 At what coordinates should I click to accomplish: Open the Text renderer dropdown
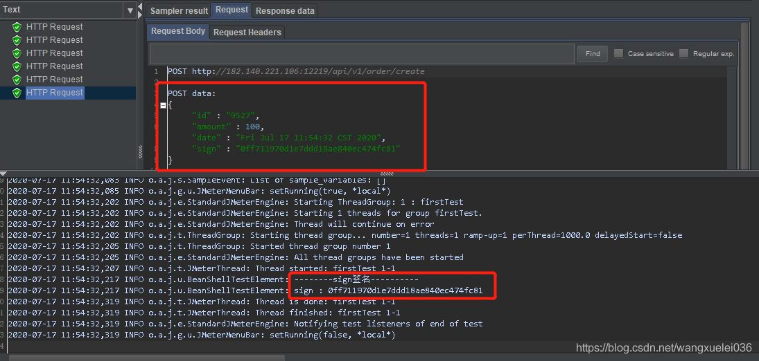tap(130, 10)
